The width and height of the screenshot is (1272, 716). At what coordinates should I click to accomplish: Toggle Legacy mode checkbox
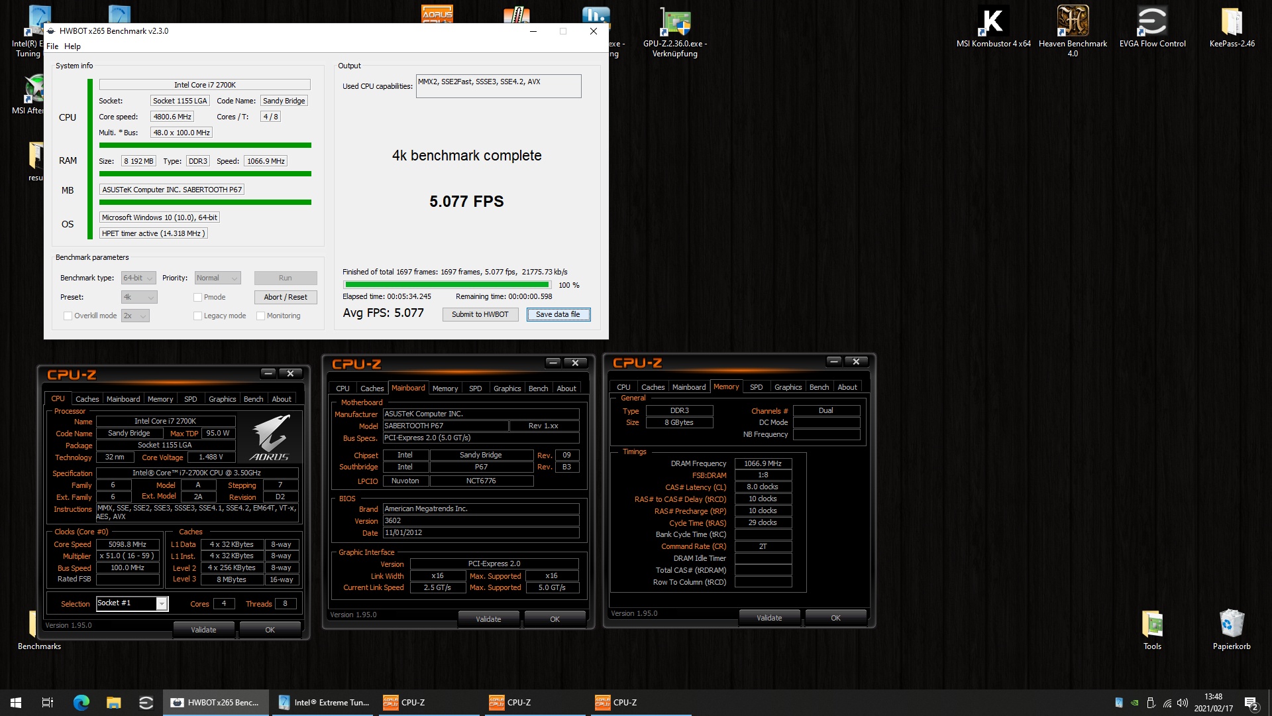pos(197,316)
